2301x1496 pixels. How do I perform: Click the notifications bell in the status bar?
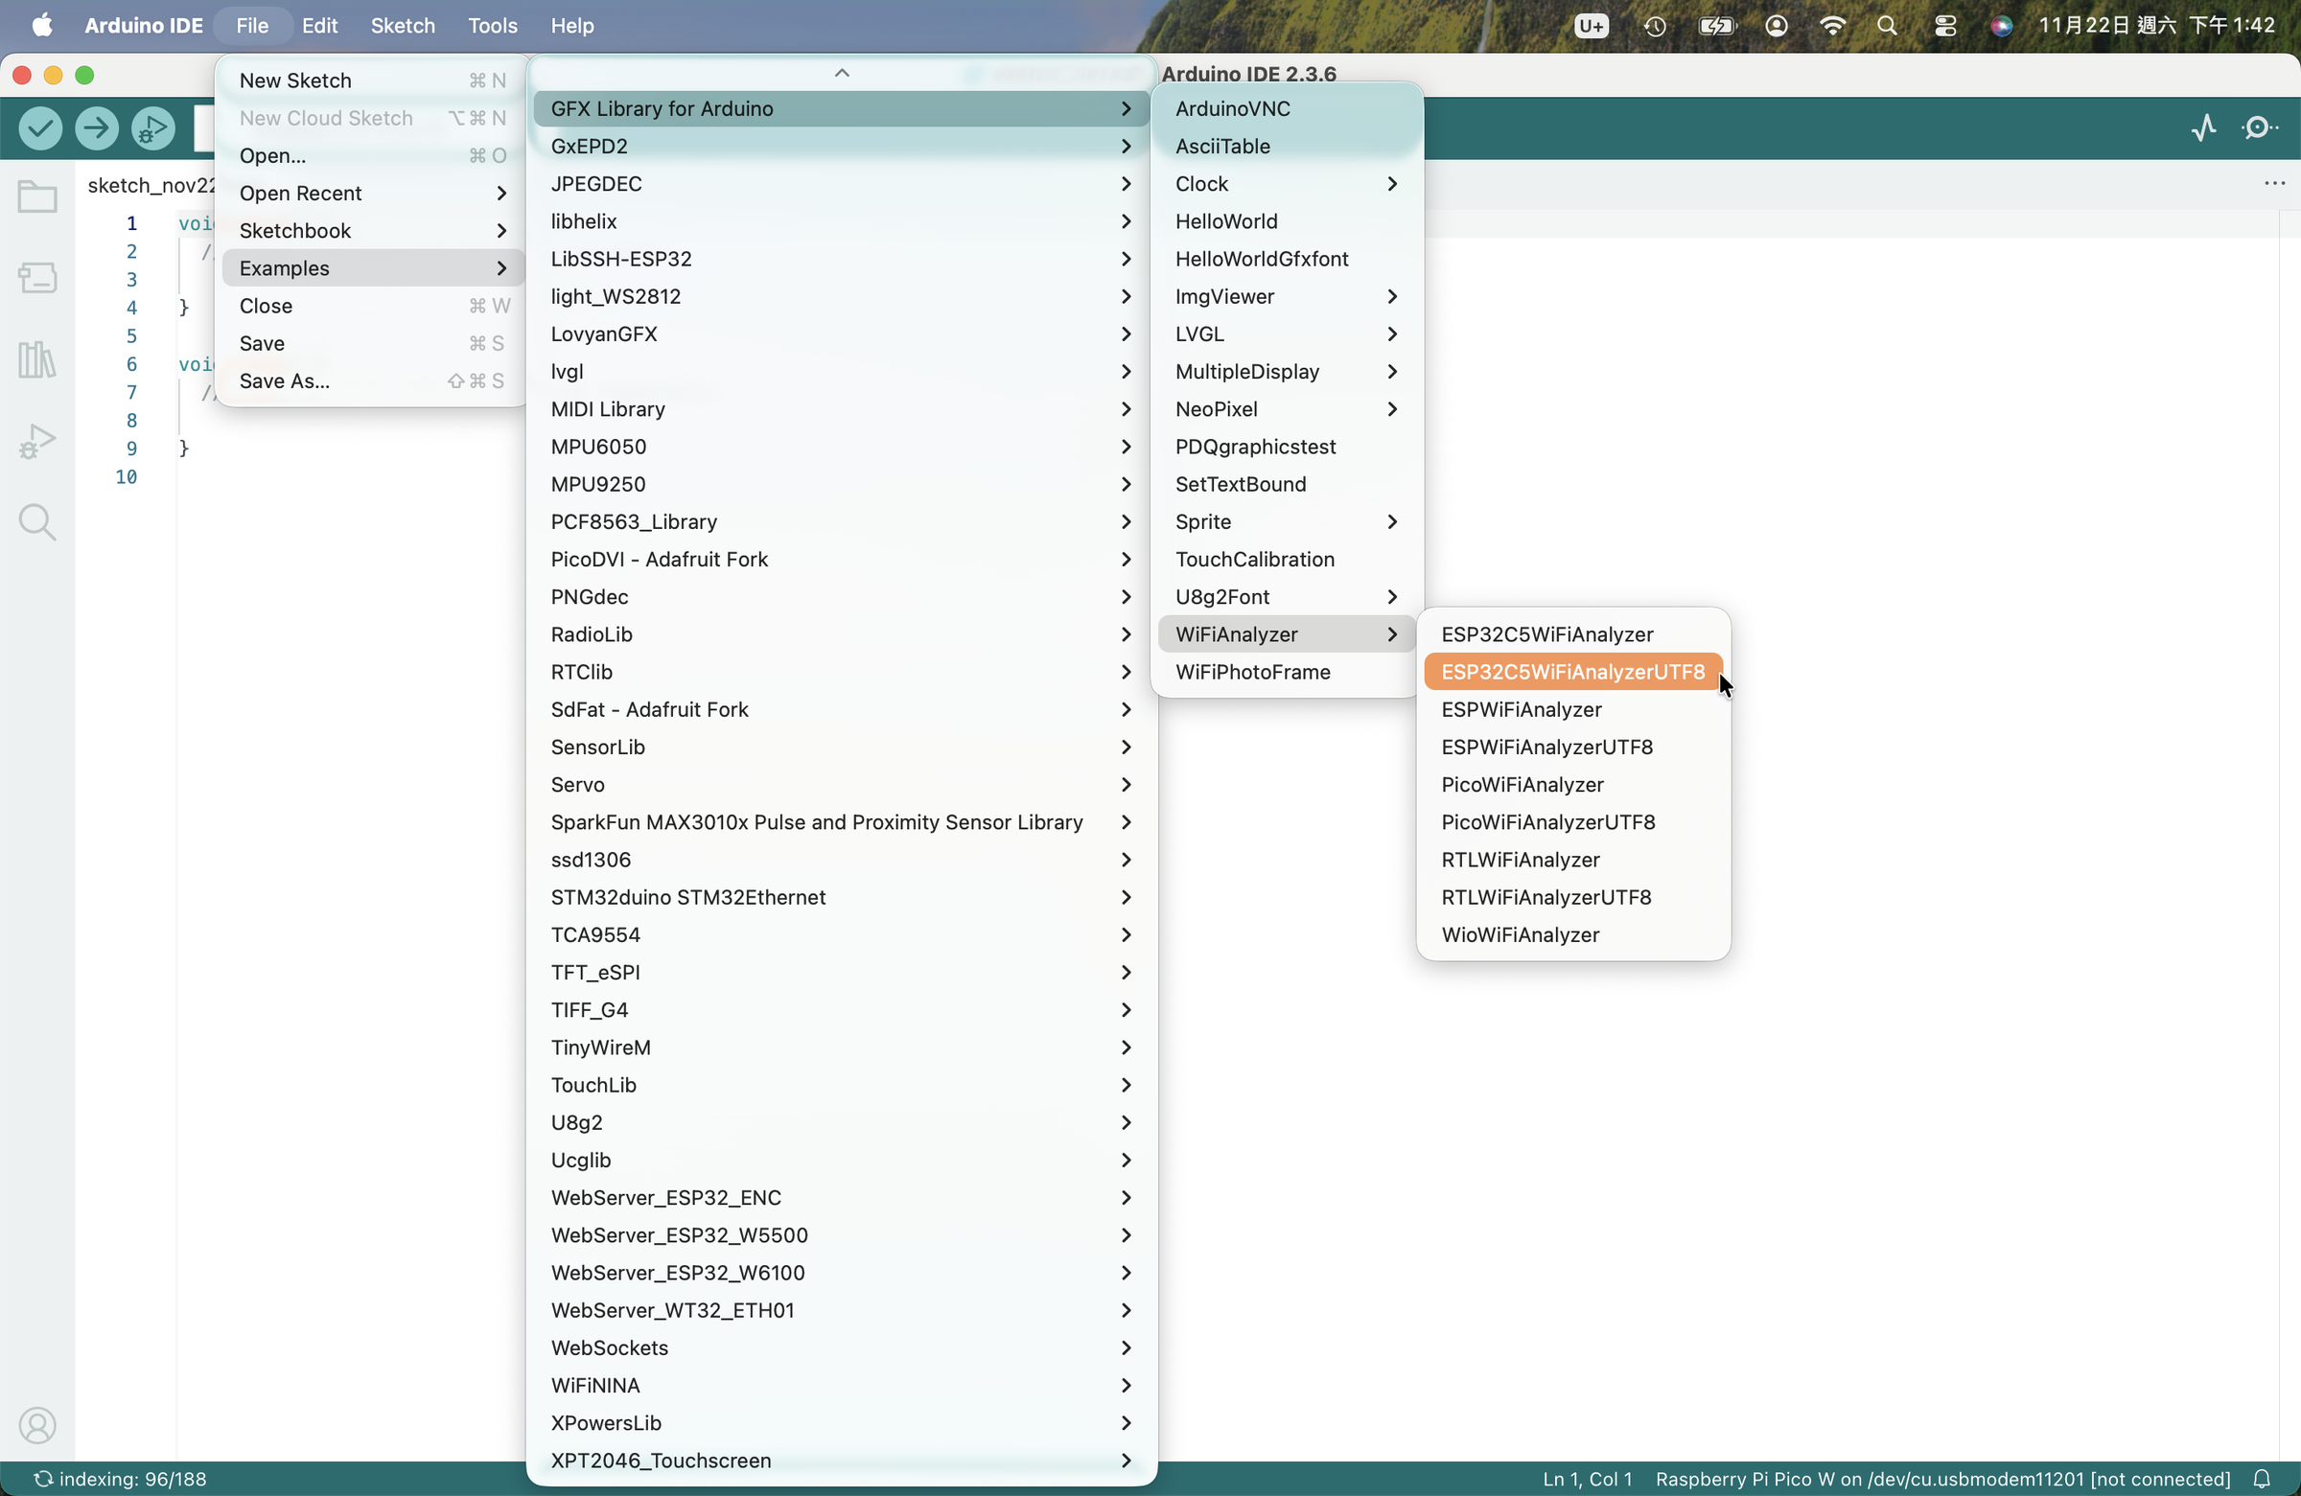2262,1479
